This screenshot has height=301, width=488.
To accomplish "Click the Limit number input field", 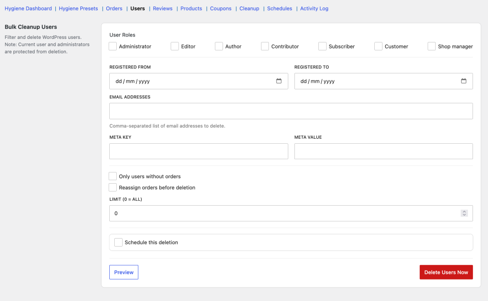I will [x=291, y=213].
